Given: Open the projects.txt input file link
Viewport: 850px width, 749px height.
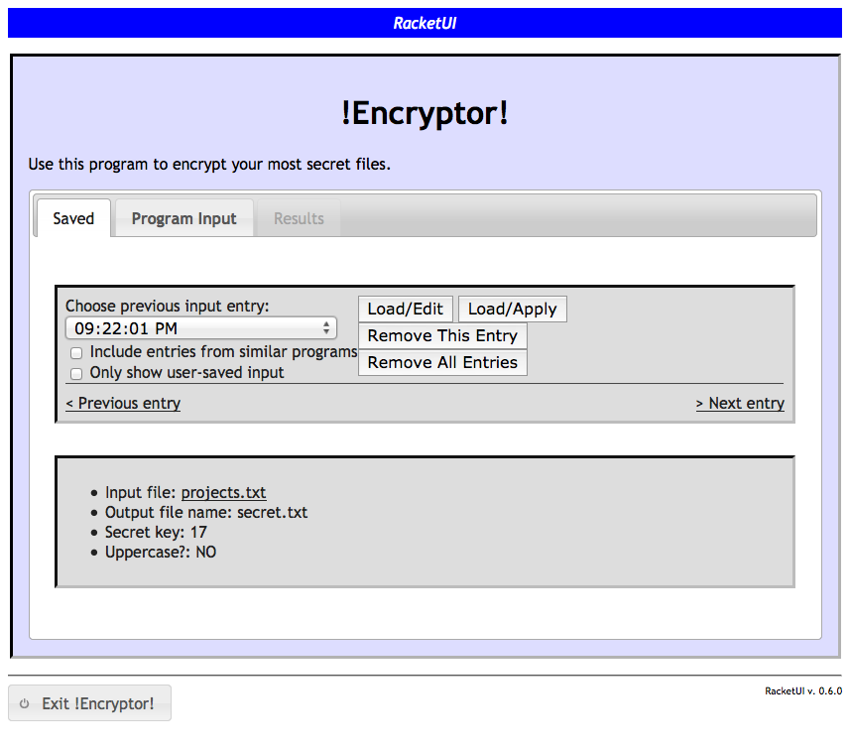Looking at the screenshot, I should pyautogui.click(x=223, y=492).
